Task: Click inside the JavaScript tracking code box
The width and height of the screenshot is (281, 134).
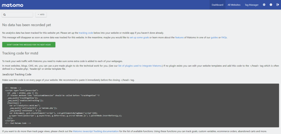Action: [x=140, y=106]
